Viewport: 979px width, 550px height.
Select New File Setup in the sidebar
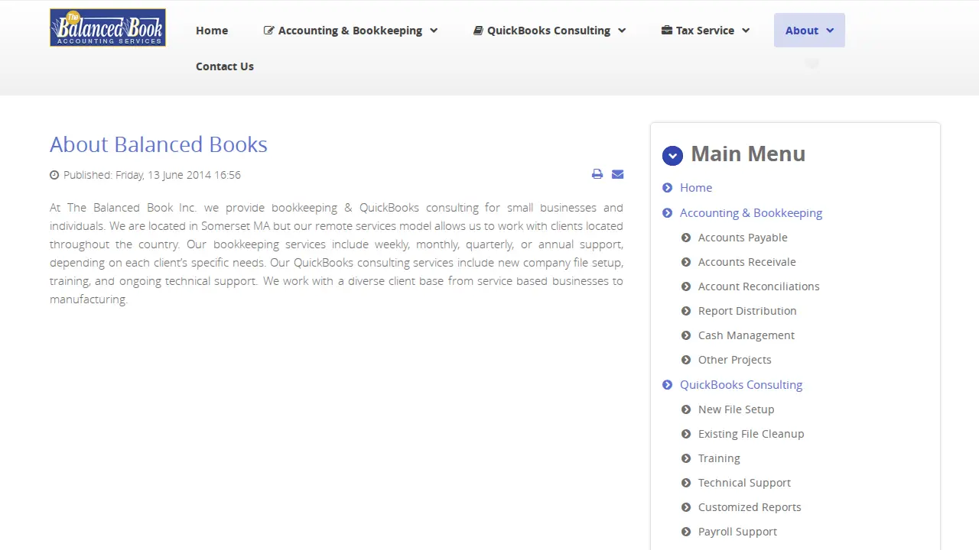pos(737,409)
